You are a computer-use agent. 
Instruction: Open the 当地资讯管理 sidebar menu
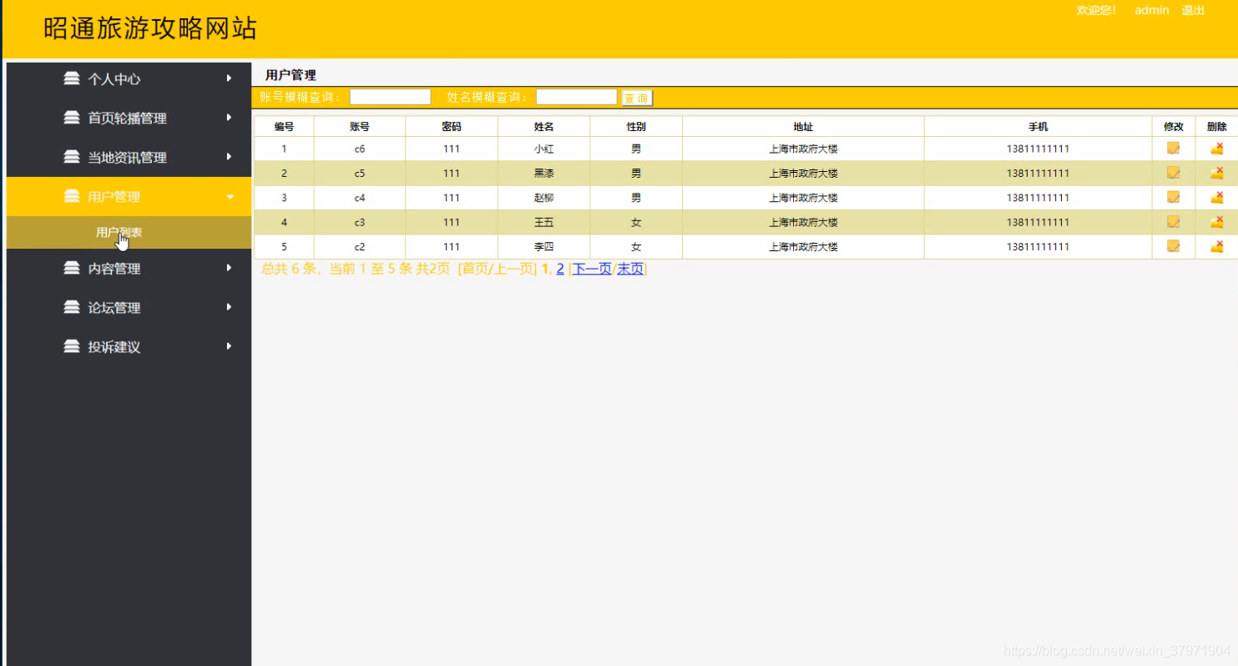click(129, 158)
